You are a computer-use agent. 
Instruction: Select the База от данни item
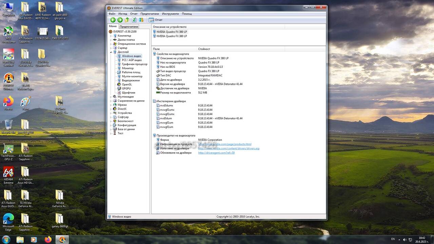(x=126, y=129)
